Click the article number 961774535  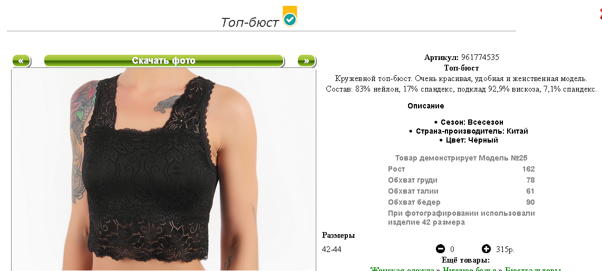[x=480, y=57]
